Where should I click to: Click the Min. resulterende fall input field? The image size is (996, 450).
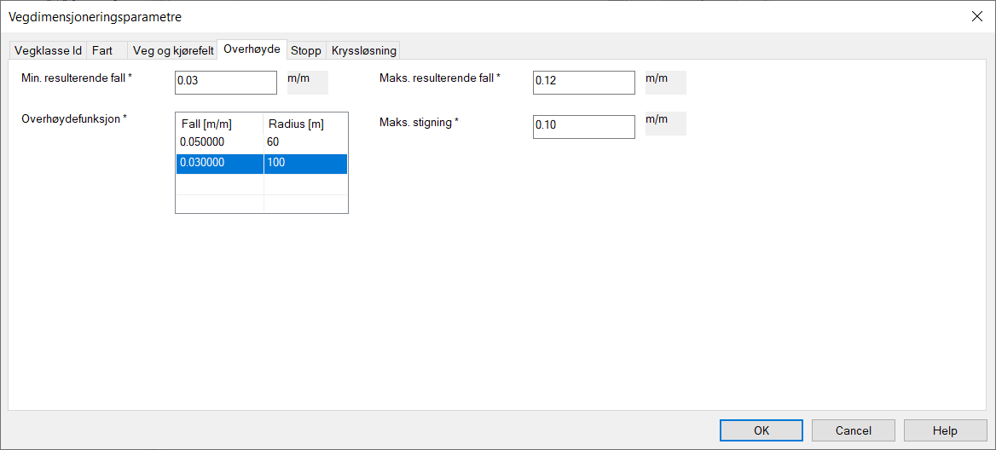pos(226,83)
